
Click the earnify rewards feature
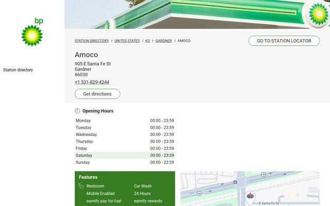tap(148, 201)
